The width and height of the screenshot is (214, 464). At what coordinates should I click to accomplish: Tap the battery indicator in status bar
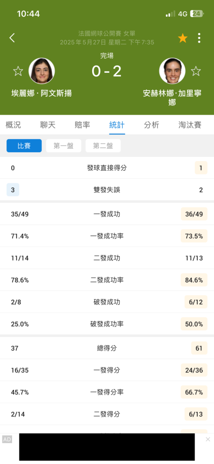(197, 13)
